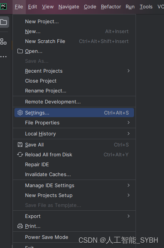Toggle Power Save Mode
This screenshot has width=164, height=248.
[x=47, y=237]
